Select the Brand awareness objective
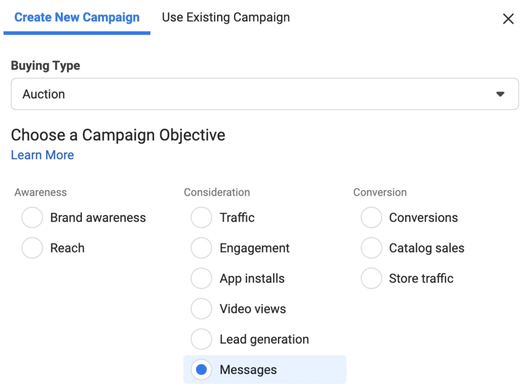The width and height of the screenshot is (529, 391). pyautogui.click(x=32, y=217)
